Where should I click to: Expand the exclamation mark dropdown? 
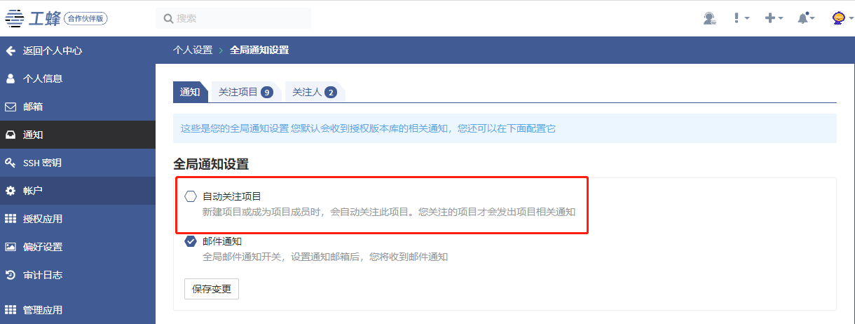pyautogui.click(x=741, y=18)
